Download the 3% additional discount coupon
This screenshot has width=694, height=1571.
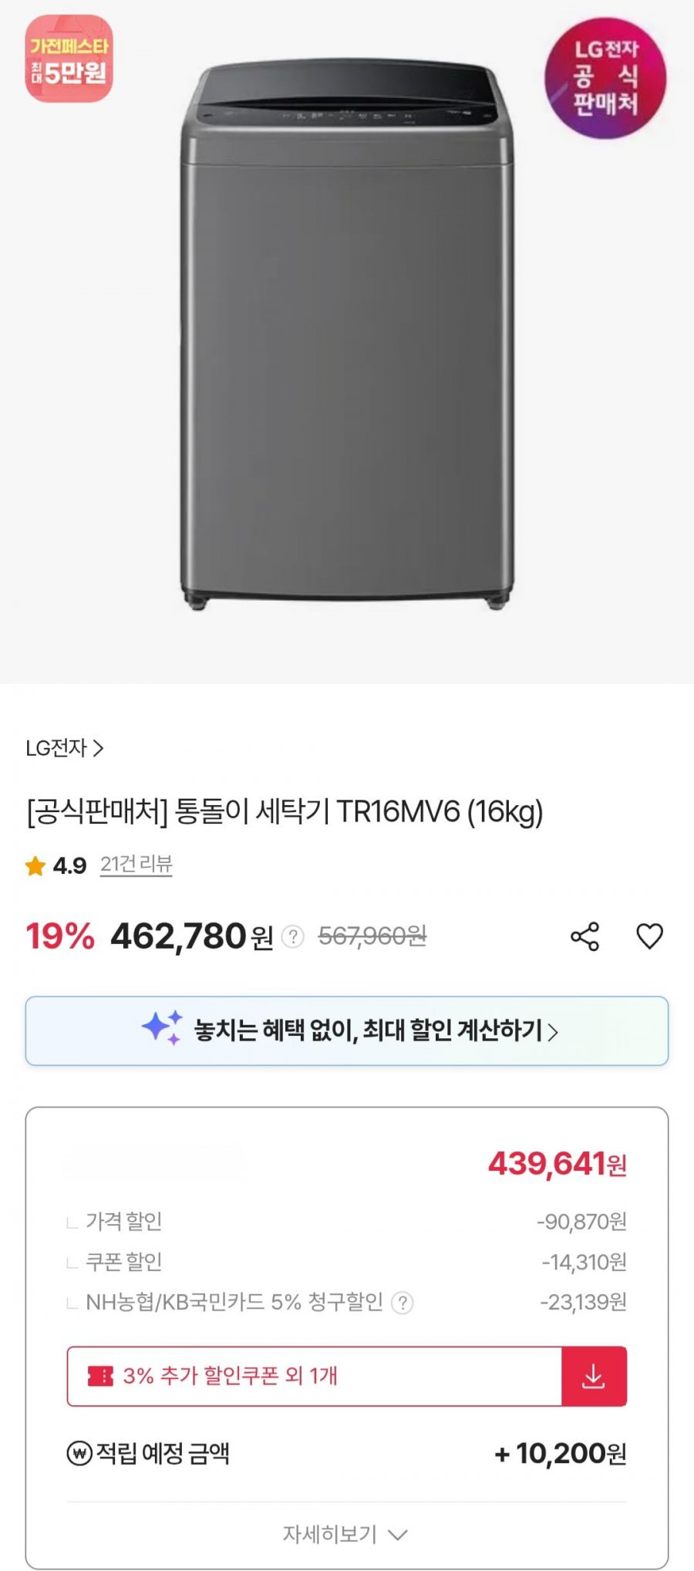click(x=593, y=1377)
